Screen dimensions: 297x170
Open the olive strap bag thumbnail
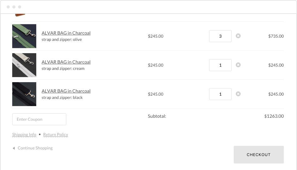24,36
